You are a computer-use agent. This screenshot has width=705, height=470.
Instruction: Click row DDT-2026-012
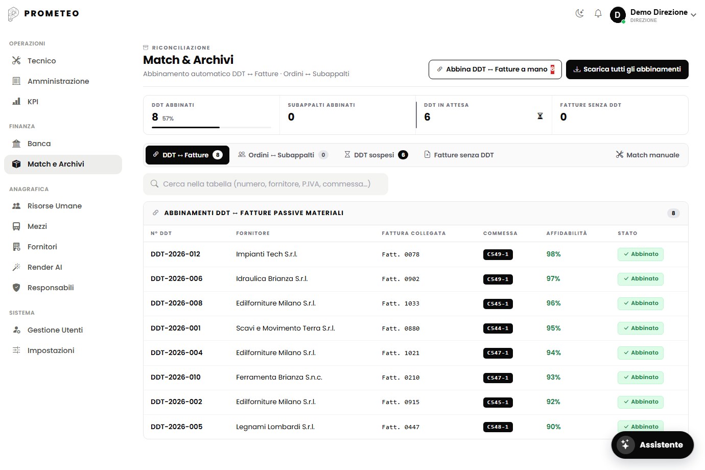coord(416,254)
